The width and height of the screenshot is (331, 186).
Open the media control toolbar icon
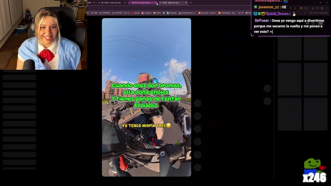point(318,8)
